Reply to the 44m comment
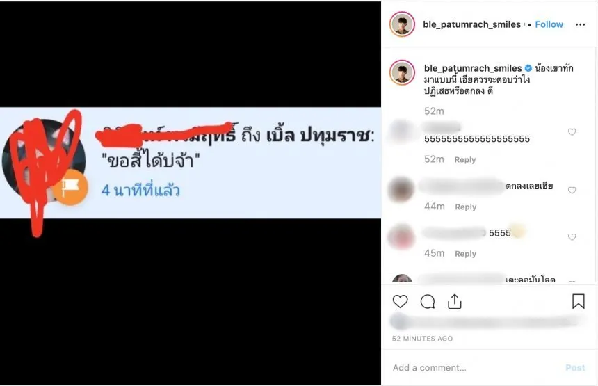The image size is (598, 386). click(x=466, y=207)
